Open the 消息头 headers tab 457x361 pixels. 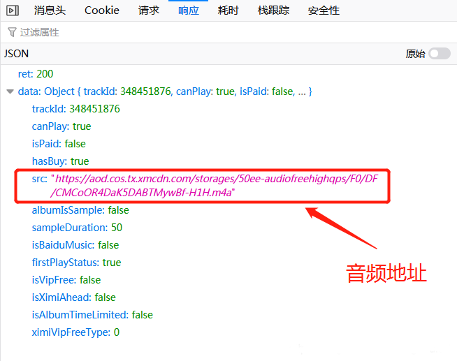(x=50, y=10)
